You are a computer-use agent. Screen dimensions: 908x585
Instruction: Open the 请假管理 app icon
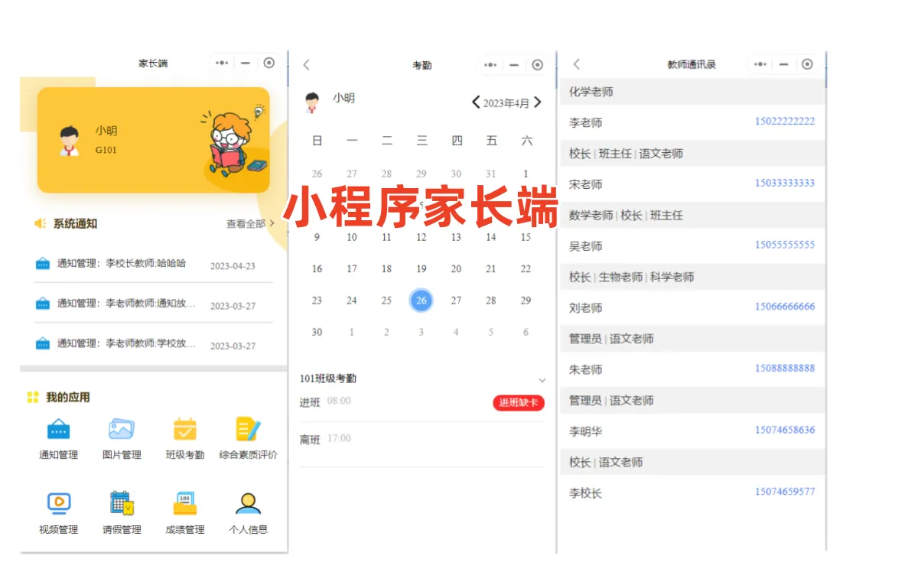point(122,503)
